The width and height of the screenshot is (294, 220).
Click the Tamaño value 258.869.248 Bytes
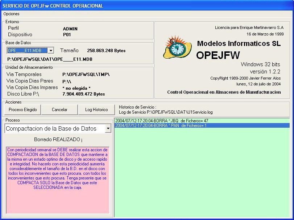[x=106, y=51]
